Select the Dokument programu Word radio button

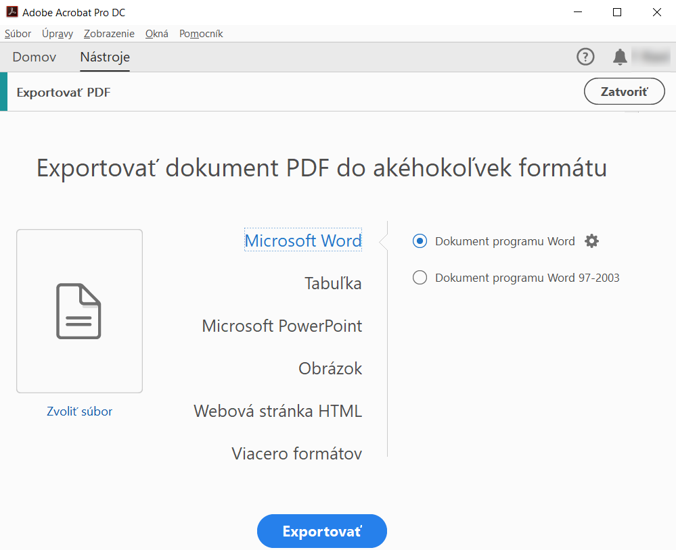point(420,241)
